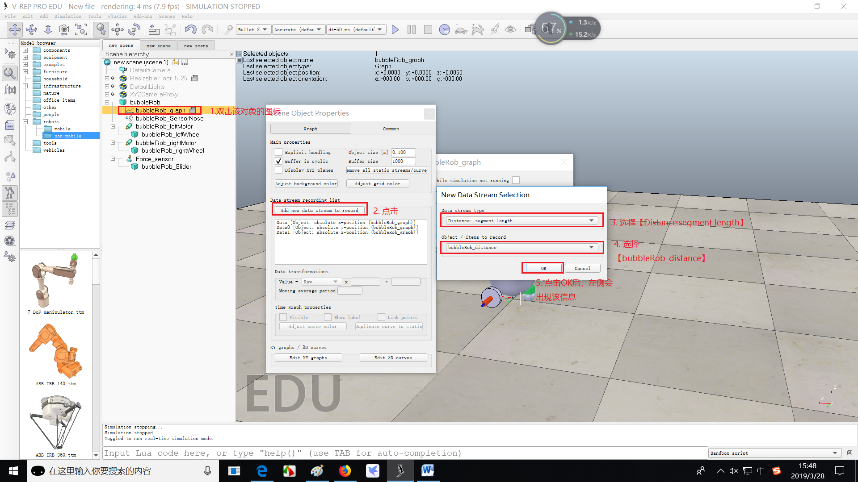Select the camera pan tool

(x=15, y=29)
